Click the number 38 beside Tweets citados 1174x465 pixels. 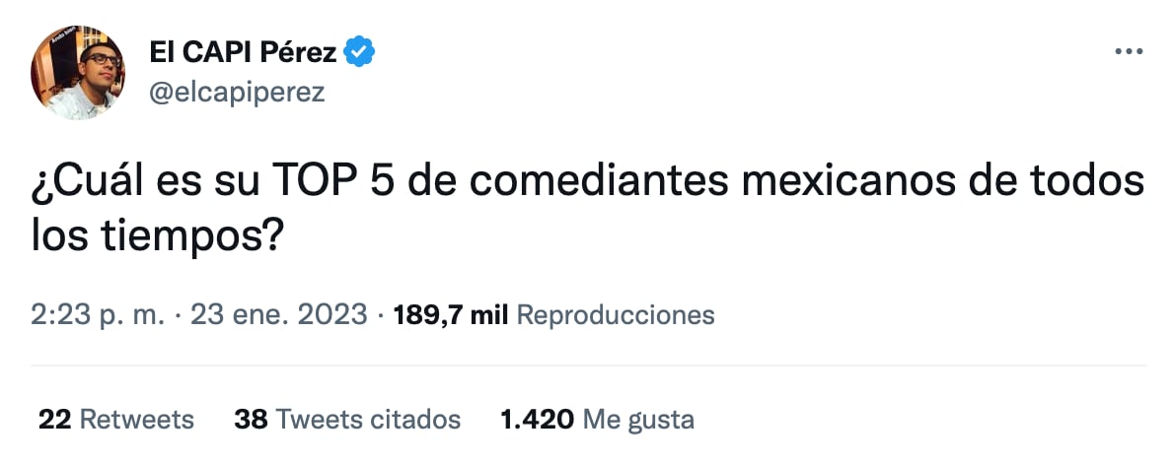coord(251,420)
